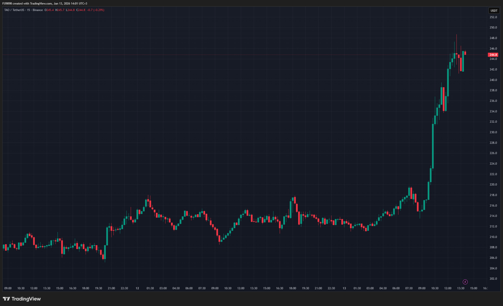Image resolution: width=503 pixels, height=306 pixels.
Task: Click the 246.0 price axis label
Action: click(493, 48)
